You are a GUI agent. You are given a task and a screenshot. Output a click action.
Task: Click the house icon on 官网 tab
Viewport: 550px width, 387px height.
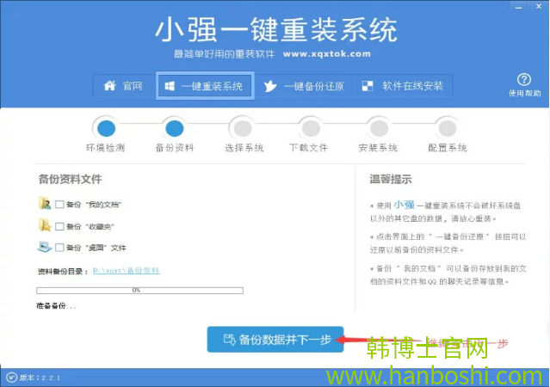point(109,85)
